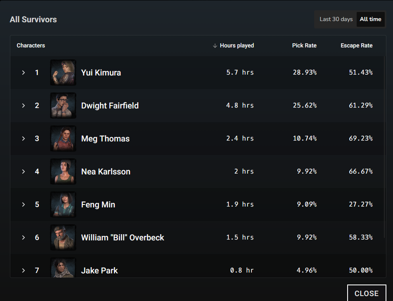The height and width of the screenshot is (301, 393).
Task: Select the All time filter
Action: (x=370, y=19)
